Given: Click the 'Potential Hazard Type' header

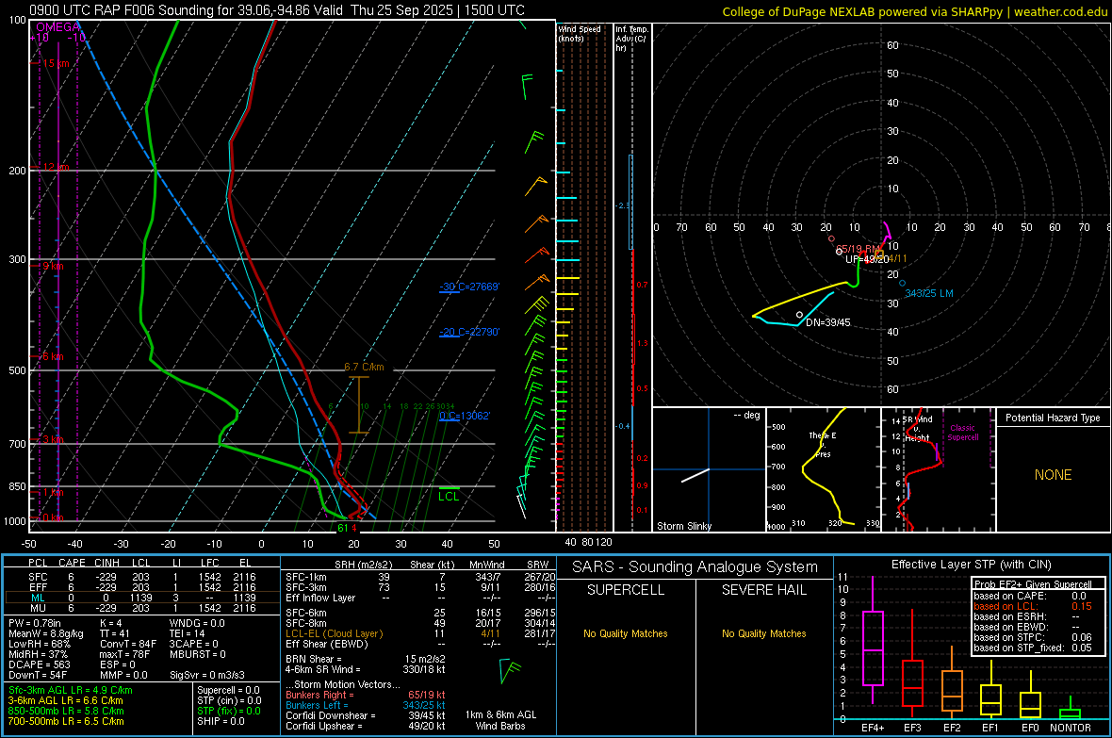Looking at the screenshot, I should click(x=1053, y=418).
